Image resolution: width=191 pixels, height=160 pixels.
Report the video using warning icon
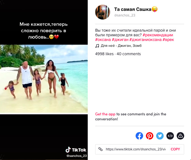180,136
